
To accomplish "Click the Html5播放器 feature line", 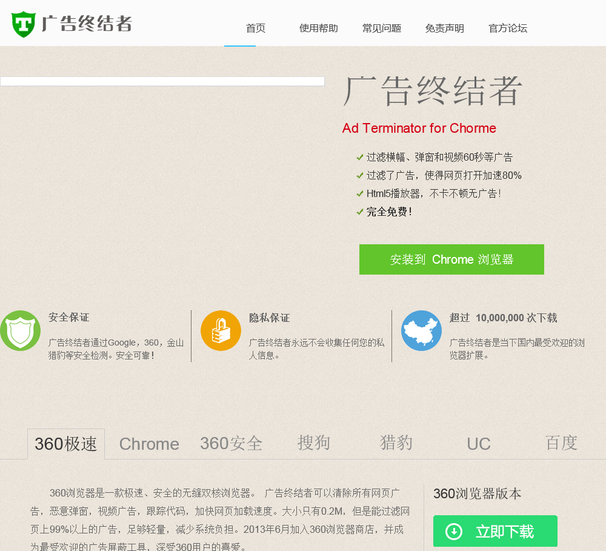I will pos(434,193).
